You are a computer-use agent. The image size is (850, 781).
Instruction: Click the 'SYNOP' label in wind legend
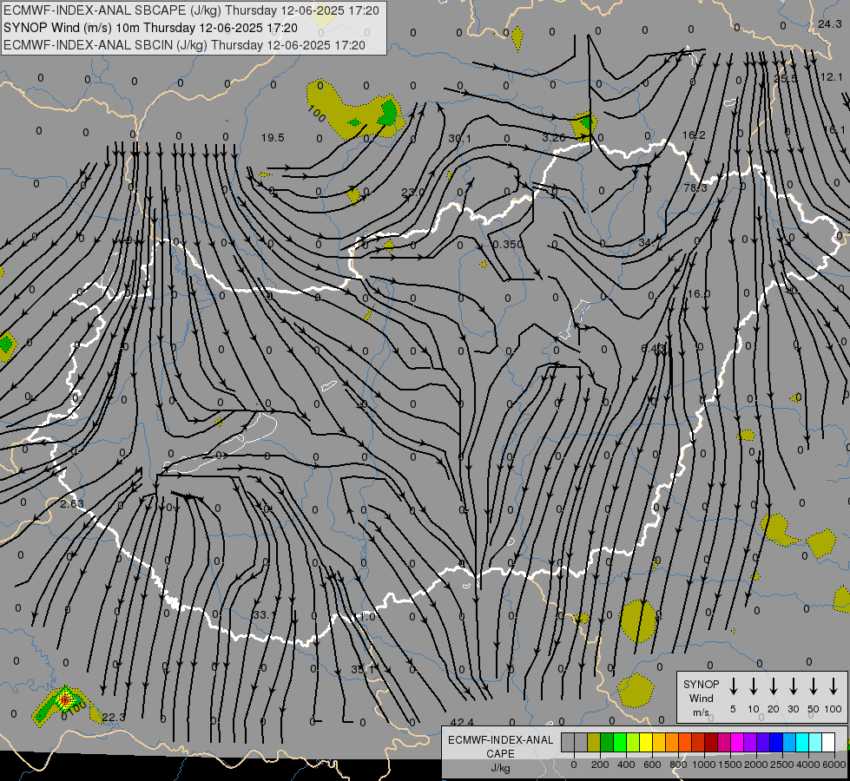coord(701,685)
